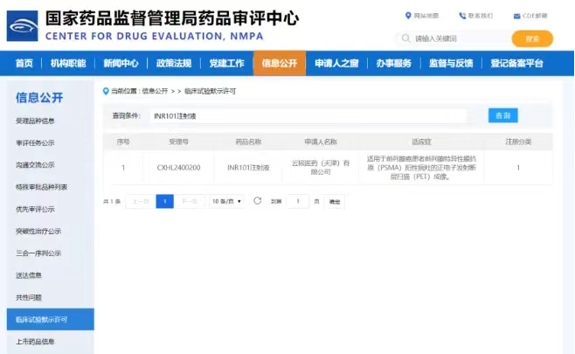Click 信息公开 in the breadcrumb
This screenshot has width=575, height=354.
(155, 91)
